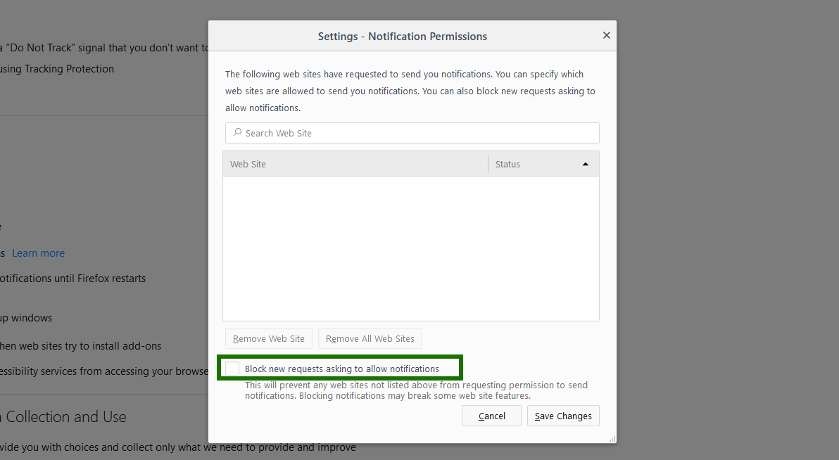The width and height of the screenshot is (839, 460).
Task: Click divider between Web Site and Status
Action: 488,164
